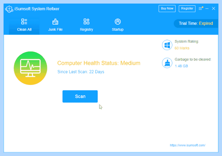Open the Clean All tab
The width and height of the screenshot is (222, 156).
(x=24, y=26)
